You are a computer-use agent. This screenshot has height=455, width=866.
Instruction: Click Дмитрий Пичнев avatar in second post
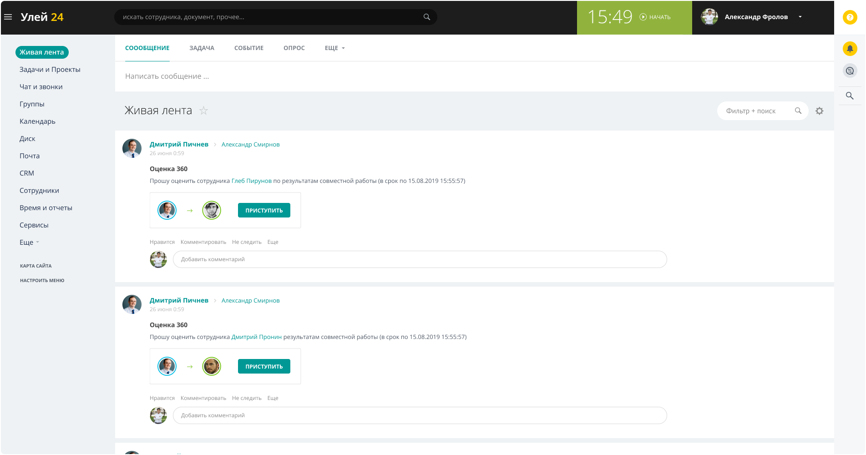click(132, 304)
